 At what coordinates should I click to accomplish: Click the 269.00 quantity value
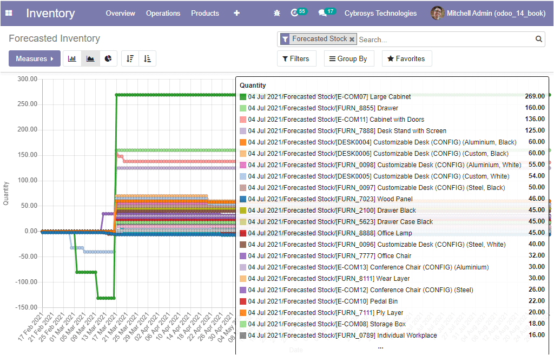[x=535, y=96]
